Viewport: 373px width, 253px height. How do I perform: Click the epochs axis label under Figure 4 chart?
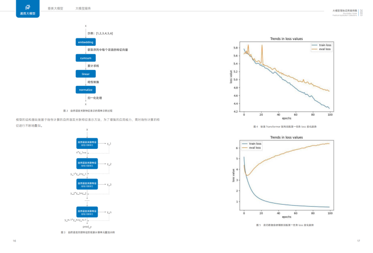click(286, 118)
